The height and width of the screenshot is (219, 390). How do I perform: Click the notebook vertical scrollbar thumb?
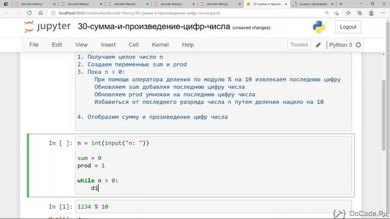(x=384, y=116)
